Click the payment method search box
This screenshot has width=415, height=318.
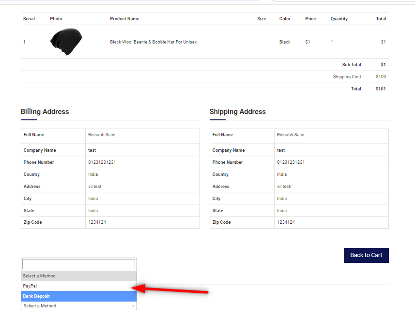78,264
